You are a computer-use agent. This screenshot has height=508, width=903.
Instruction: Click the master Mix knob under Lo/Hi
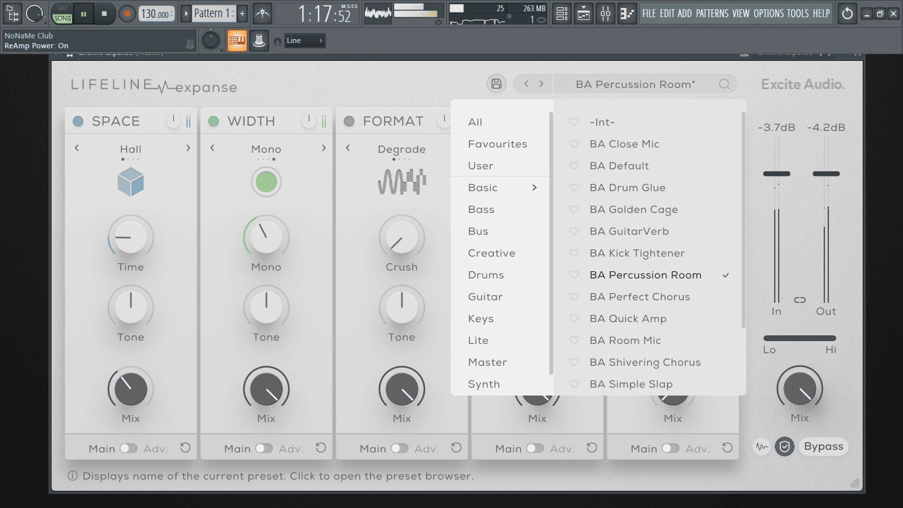(x=800, y=388)
